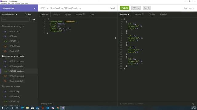The image size is (197, 110).
Task: Open the Cookies manager
Action: pyautogui.click(x=28, y=14)
